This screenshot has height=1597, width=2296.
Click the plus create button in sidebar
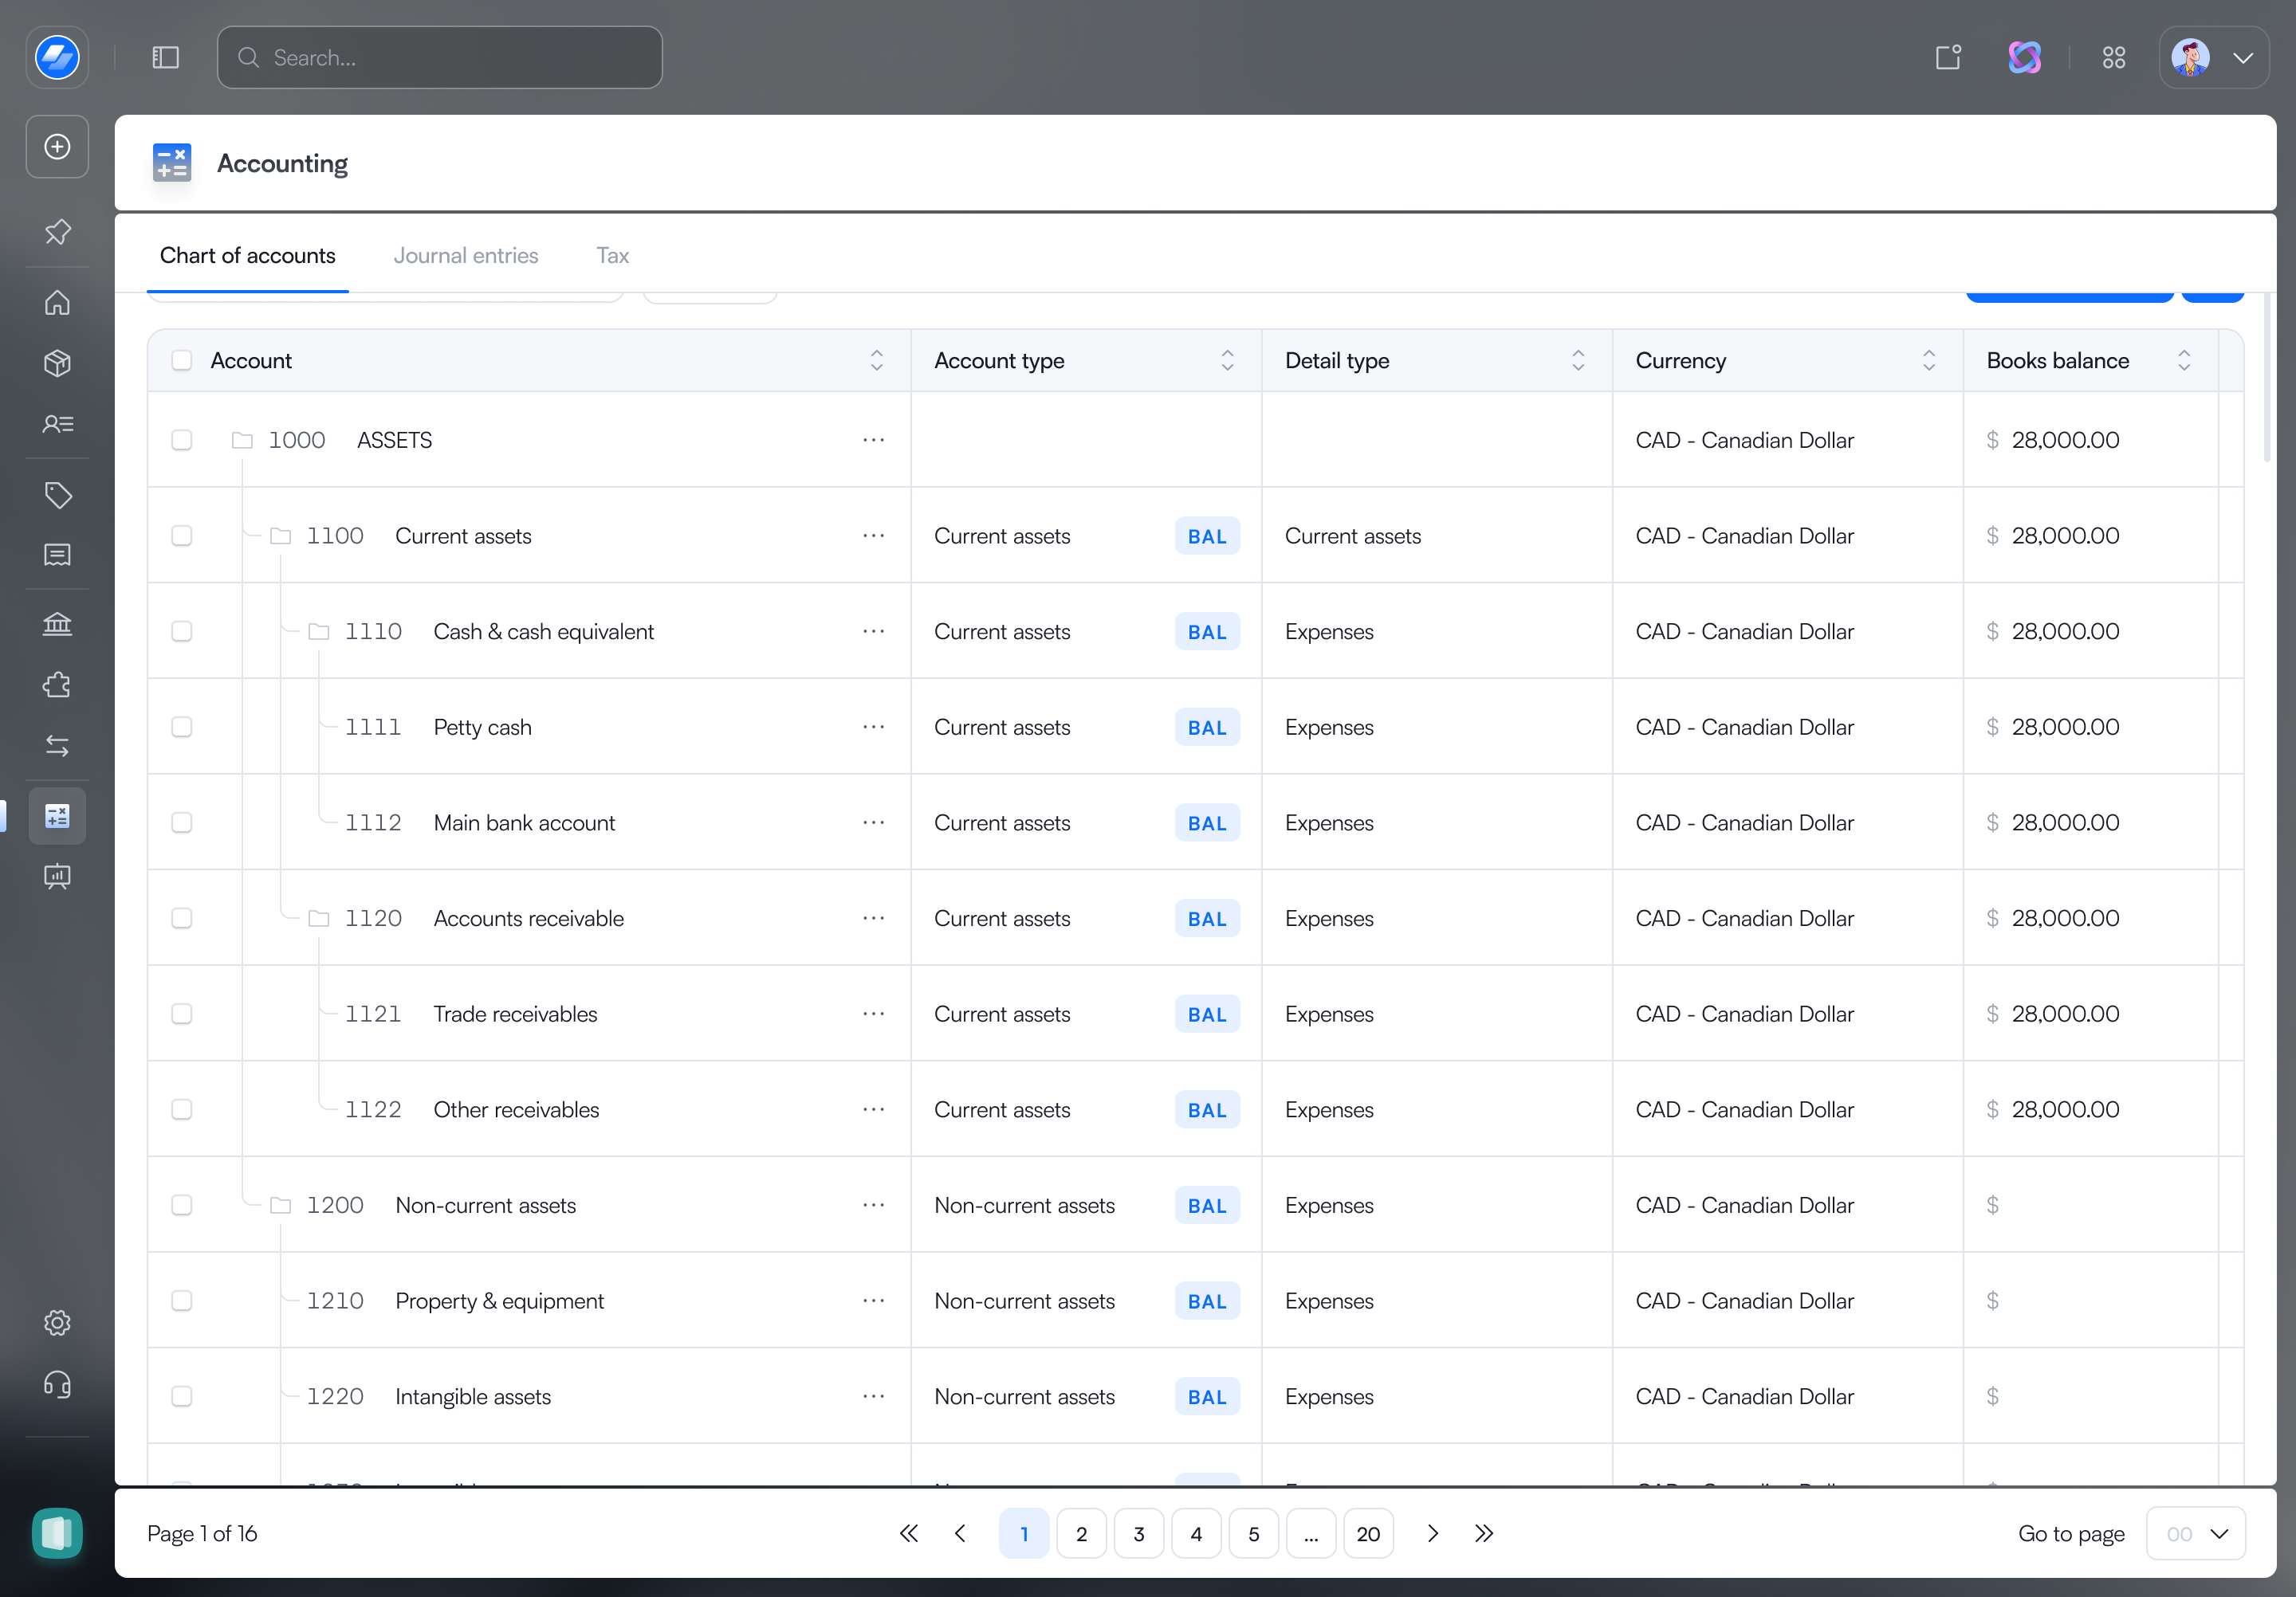(57, 147)
